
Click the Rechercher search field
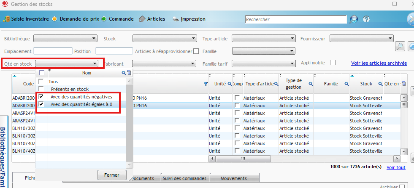(296, 19)
